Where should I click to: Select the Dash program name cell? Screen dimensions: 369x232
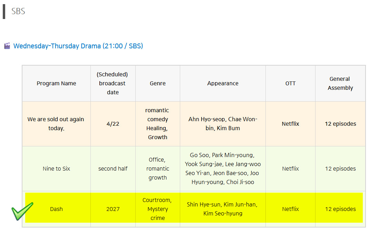[x=57, y=209]
